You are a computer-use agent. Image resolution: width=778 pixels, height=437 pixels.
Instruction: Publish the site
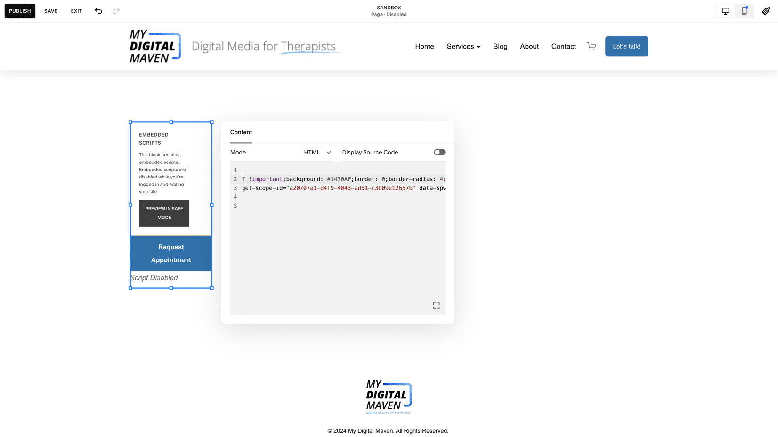pyautogui.click(x=20, y=10)
